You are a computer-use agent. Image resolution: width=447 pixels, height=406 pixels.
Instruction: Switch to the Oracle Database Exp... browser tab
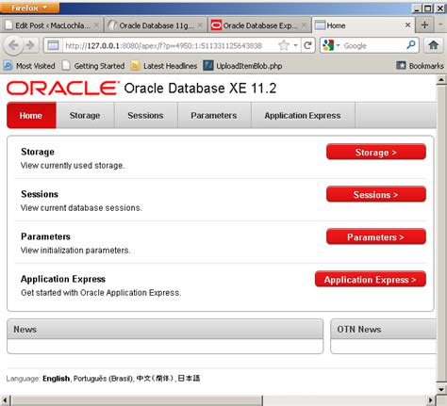tap(259, 25)
